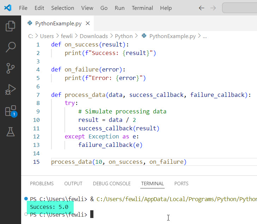Select the TERMINAL panel tab
The height and width of the screenshot is (224, 257).
pyautogui.click(x=152, y=183)
